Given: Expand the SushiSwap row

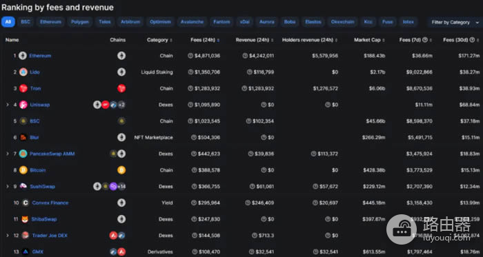Looking at the screenshot, I should coord(8,186).
